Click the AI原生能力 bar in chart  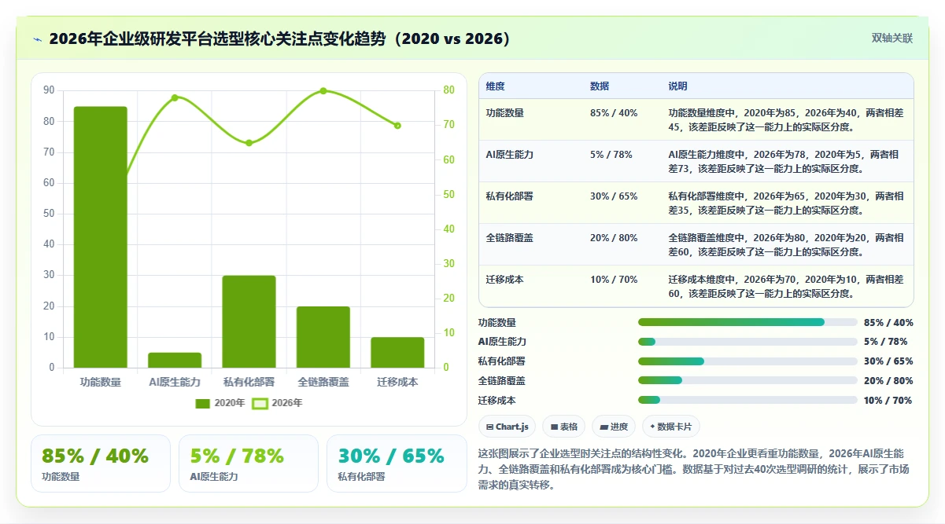click(175, 360)
